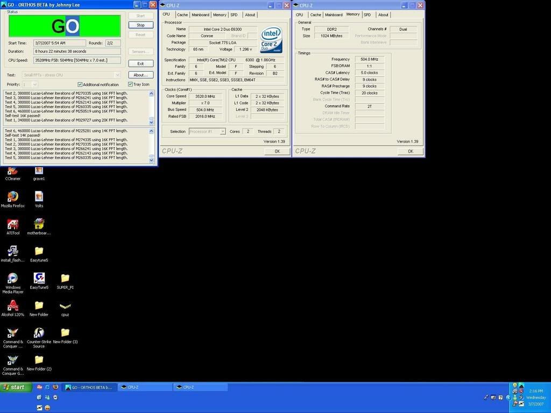
Task: Toggle the Additional notification checkbox
Action: pyautogui.click(x=80, y=84)
